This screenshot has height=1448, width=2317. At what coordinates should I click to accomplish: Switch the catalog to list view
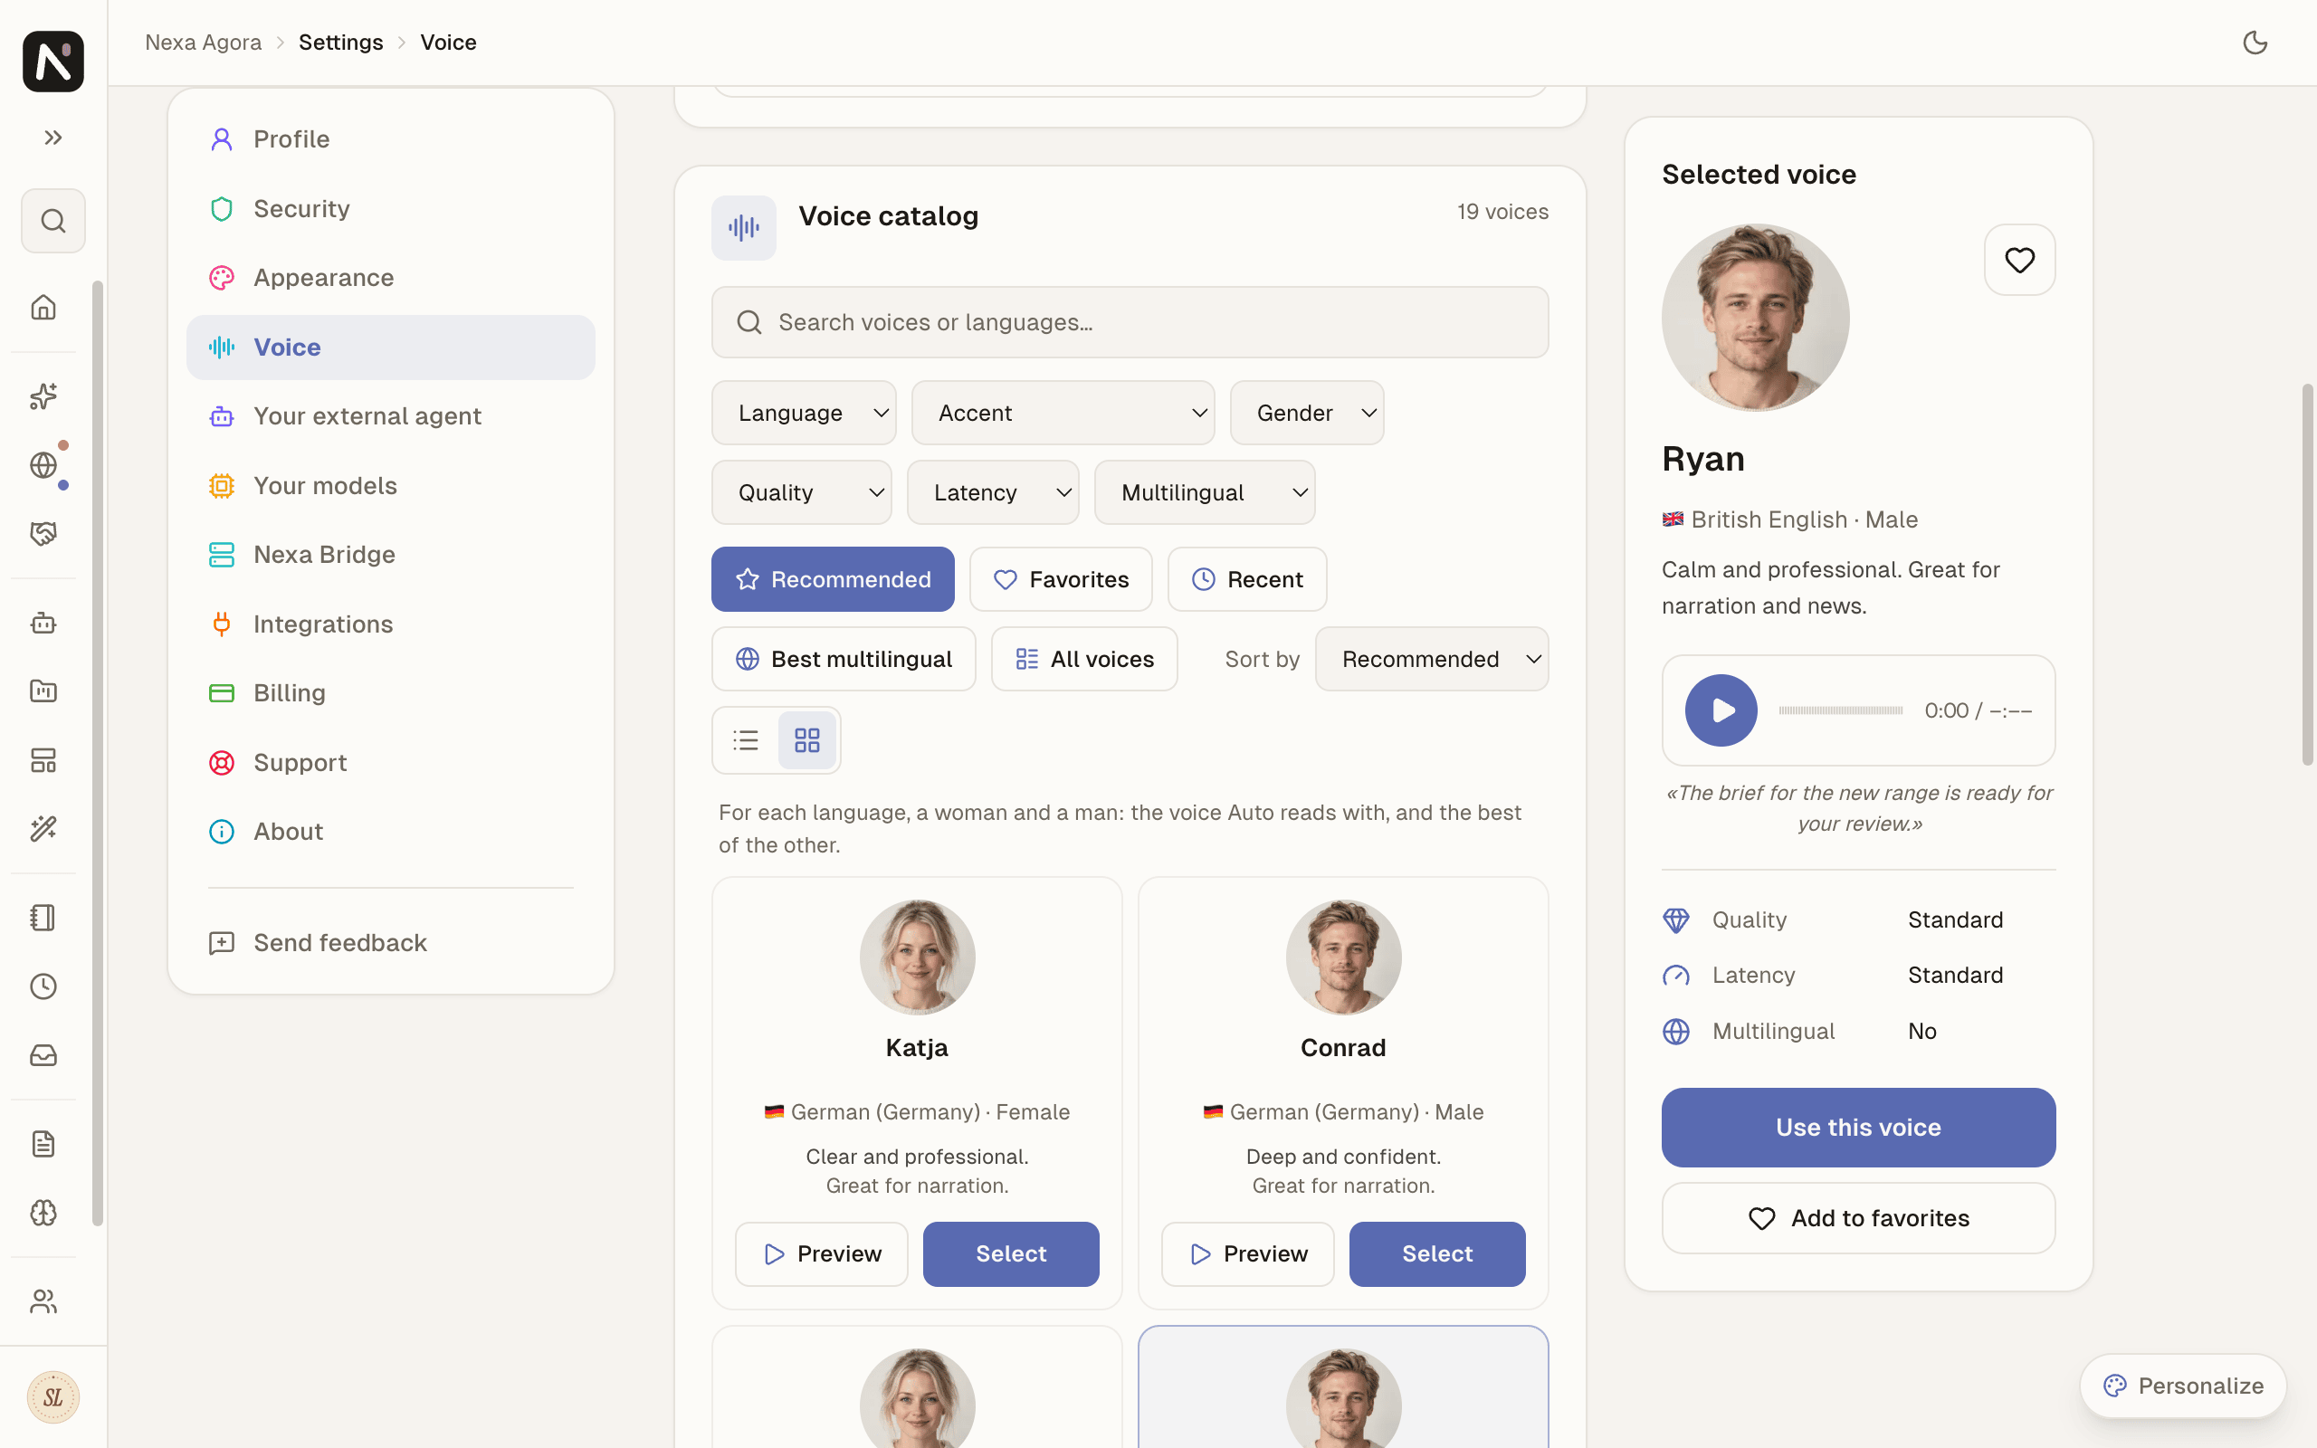[x=746, y=740]
